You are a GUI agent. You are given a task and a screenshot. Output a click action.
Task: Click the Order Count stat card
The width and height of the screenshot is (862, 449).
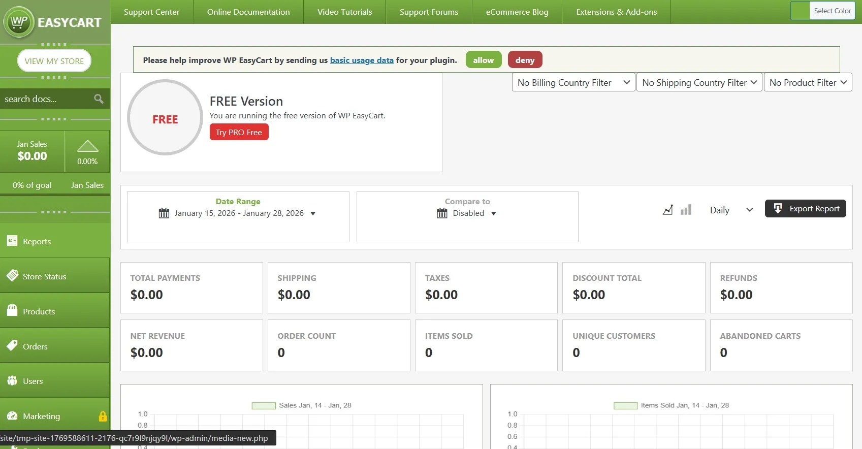[339, 345]
